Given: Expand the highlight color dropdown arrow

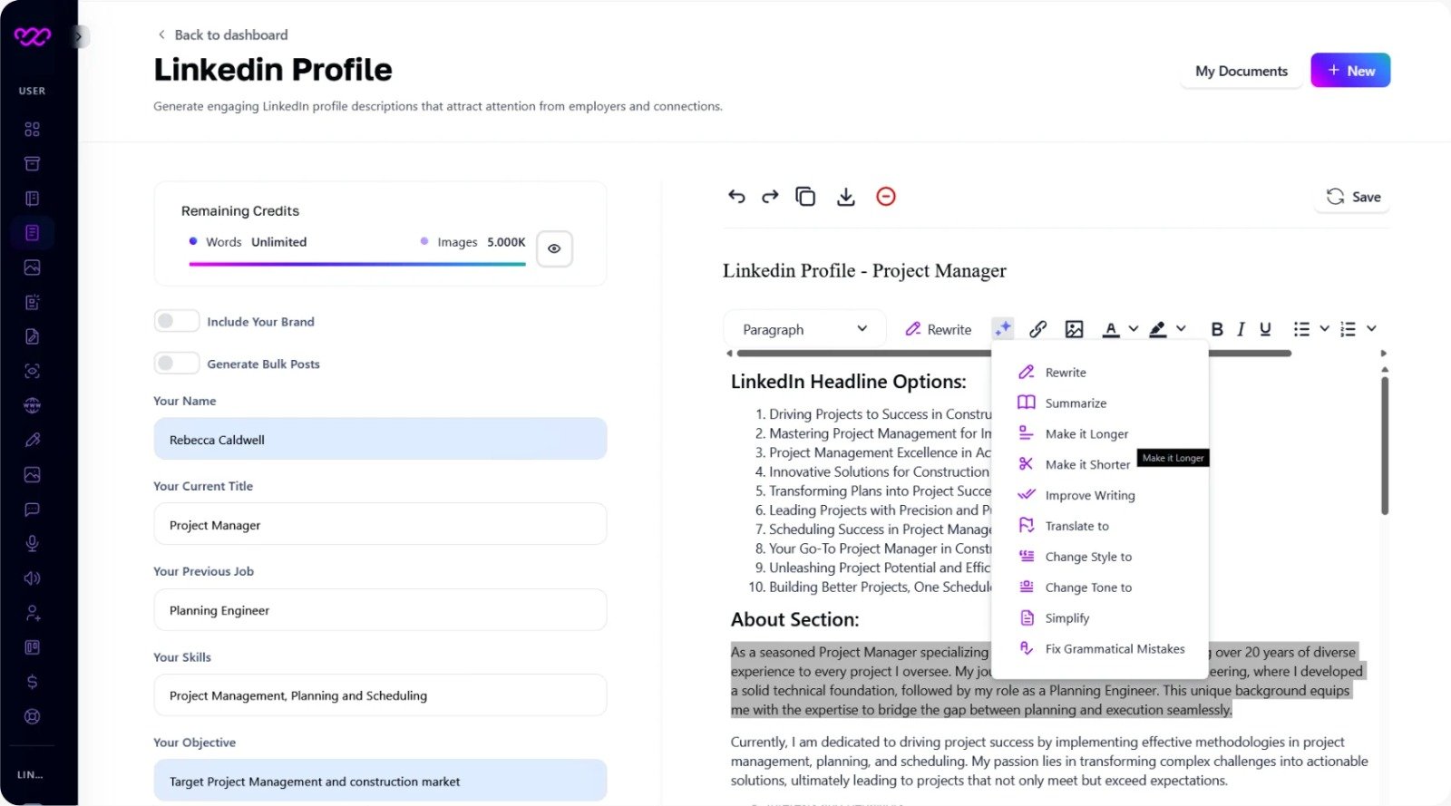Looking at the screenshot, I should tap(1181, 328).
